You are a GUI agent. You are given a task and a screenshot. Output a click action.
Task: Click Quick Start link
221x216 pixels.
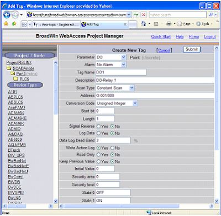161,36
